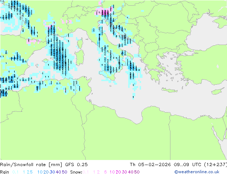Select the Snow 40 legend value

pos(131,172)
